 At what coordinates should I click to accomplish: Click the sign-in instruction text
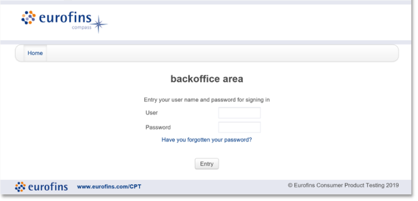point(207,100)
